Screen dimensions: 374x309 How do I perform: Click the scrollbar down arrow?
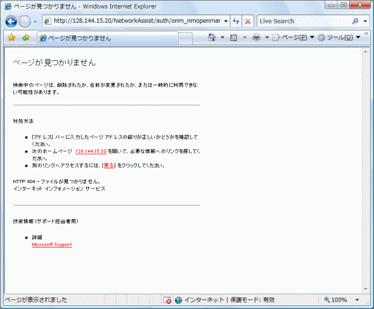coord(365,289)
